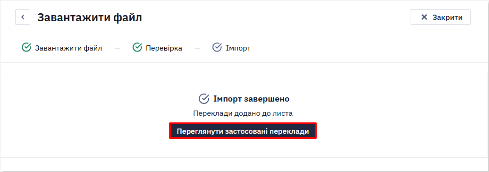489x172 pixels.
Task: Click the word файл in the page heading
Action: click(127, 17)
